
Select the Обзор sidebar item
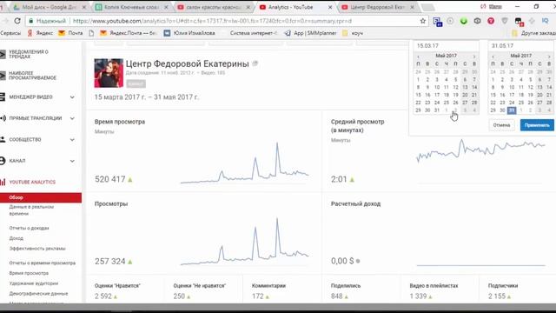41,197
